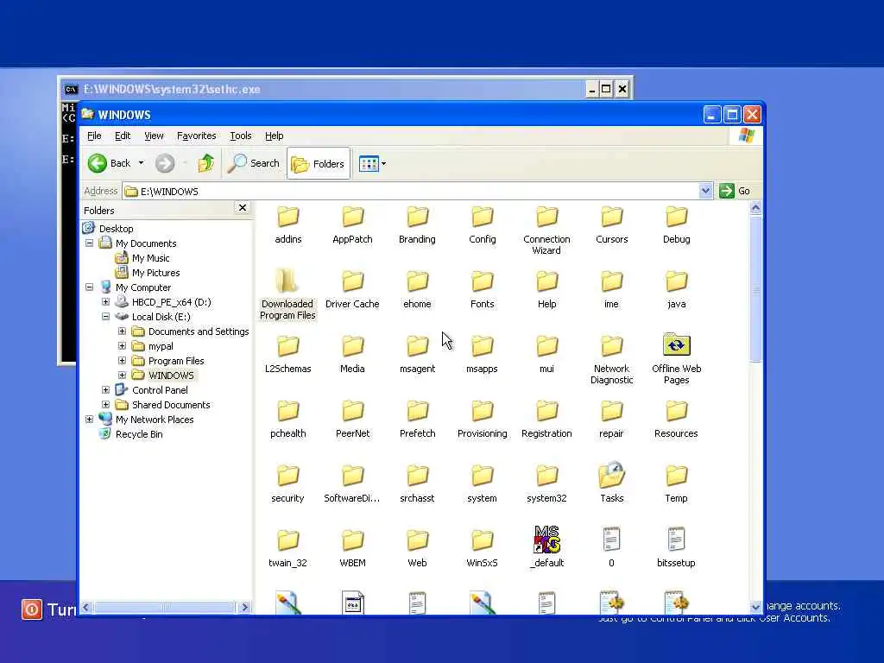Select the Debug folder
This screenshot has height=663, width=884.
pyautogui.click(x=677, y=224)
